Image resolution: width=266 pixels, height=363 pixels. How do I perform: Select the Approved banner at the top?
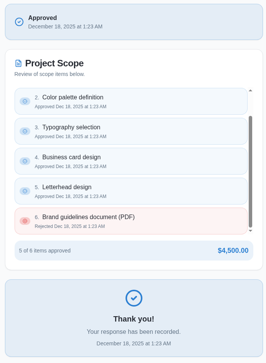coord(134,22)
